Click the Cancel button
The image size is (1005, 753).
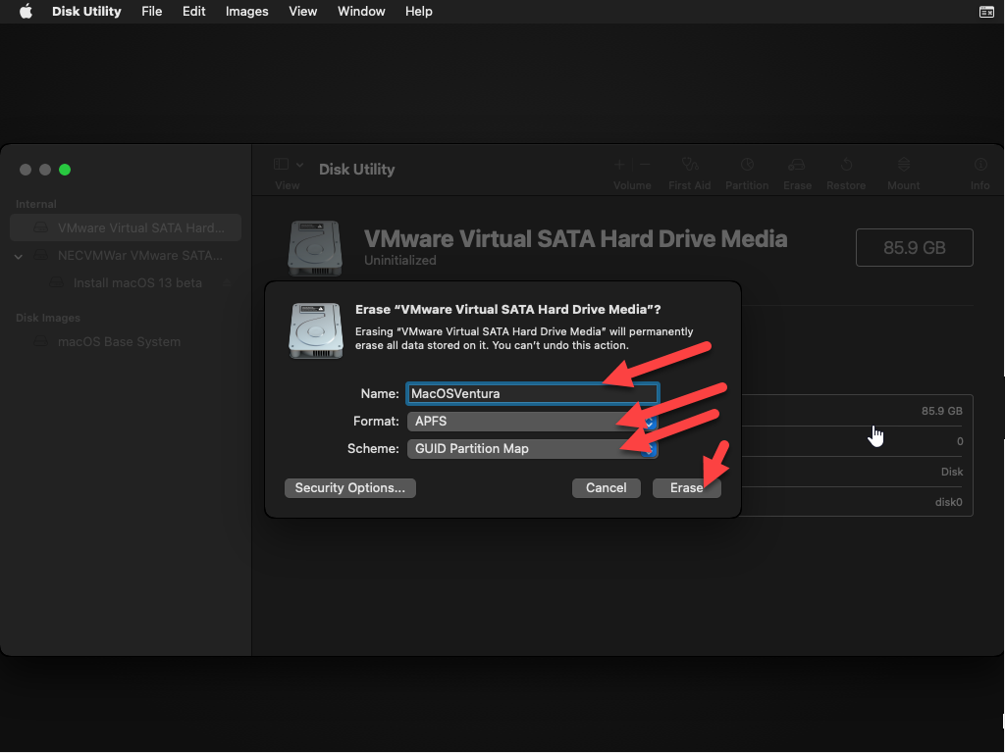(606, 488)
